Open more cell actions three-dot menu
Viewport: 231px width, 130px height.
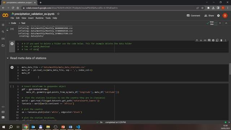click(225, 40)
